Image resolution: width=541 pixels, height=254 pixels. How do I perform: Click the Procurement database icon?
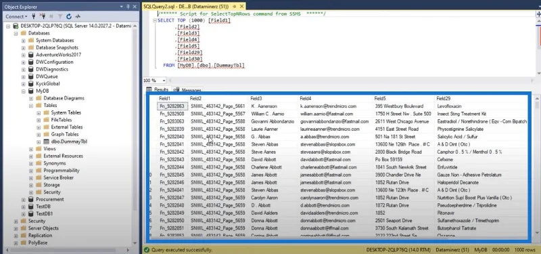point(30,199)
